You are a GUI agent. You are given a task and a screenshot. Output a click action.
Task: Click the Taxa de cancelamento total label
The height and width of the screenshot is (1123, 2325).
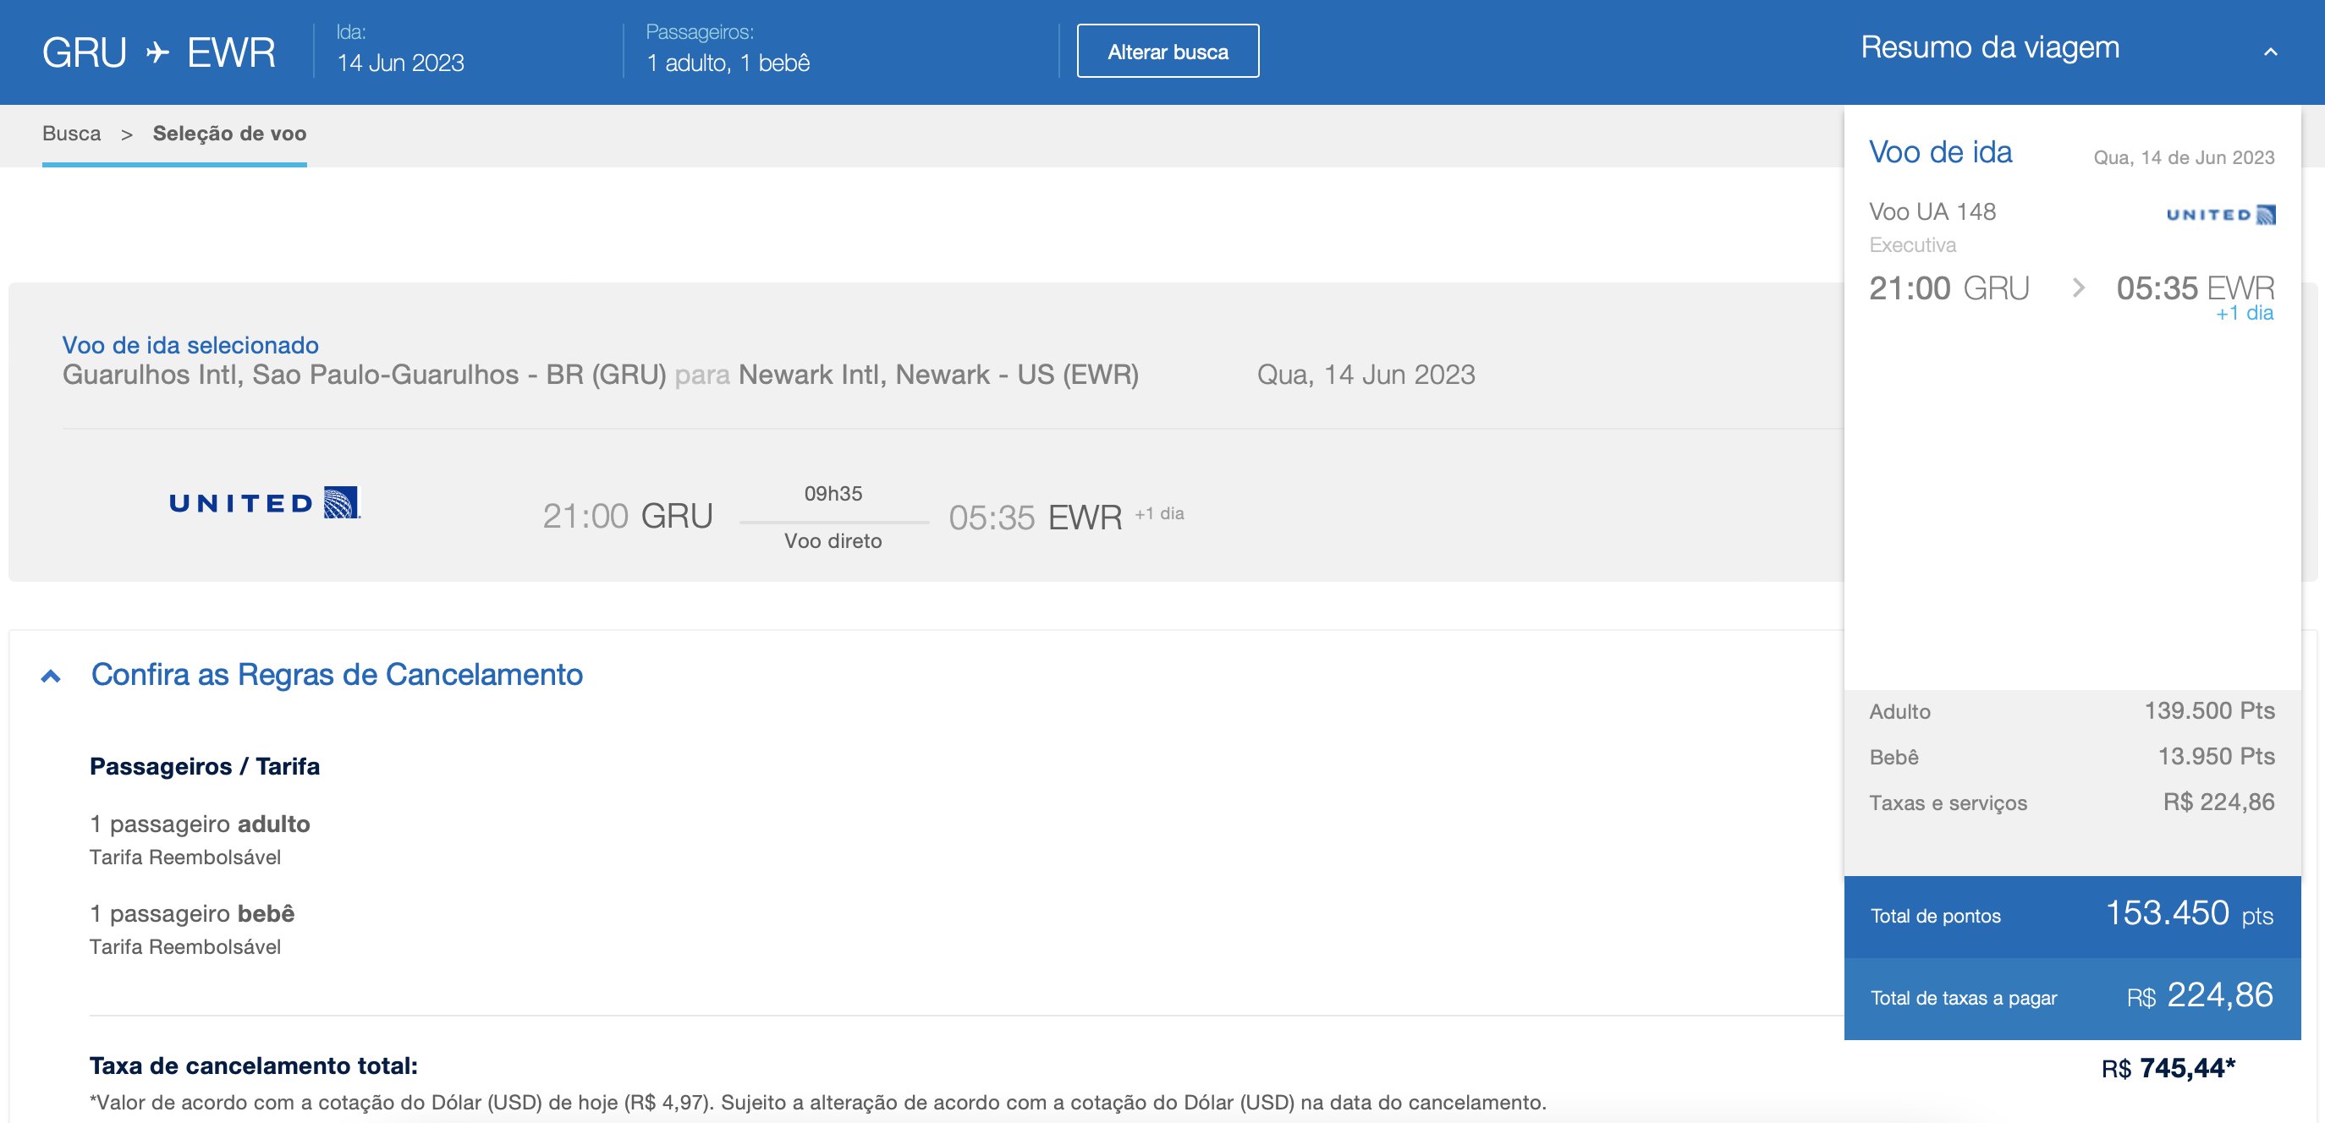coord(254,1065)
